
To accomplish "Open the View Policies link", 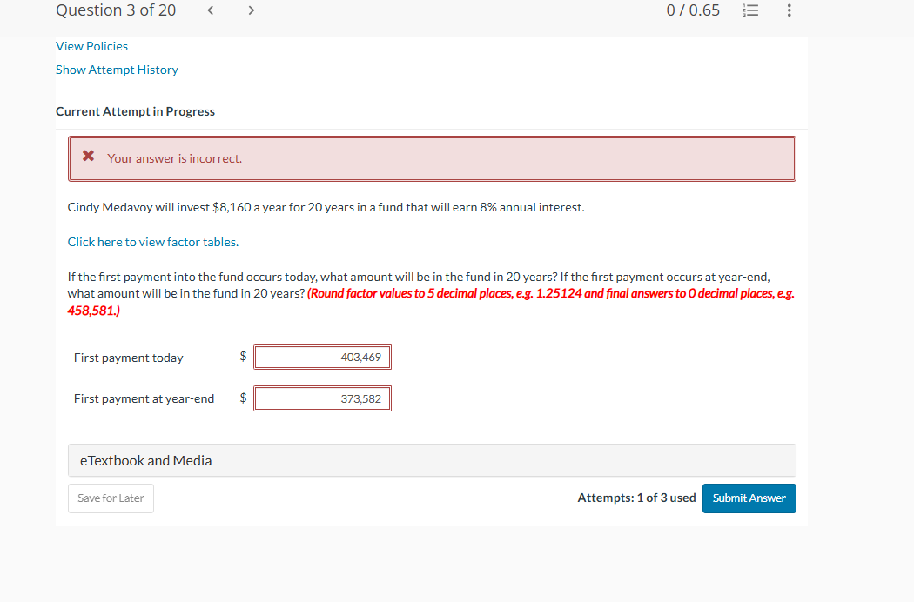I will click(91, 46).
